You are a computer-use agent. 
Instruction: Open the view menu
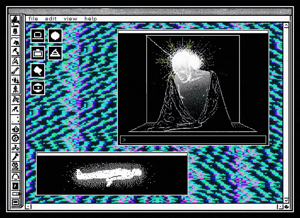point(70,19)
